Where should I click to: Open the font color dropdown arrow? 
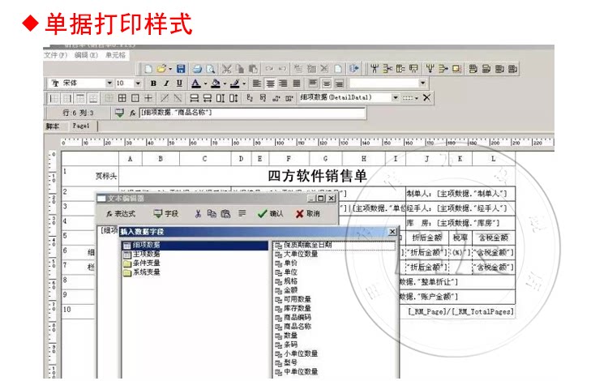[x=205, y=83]
